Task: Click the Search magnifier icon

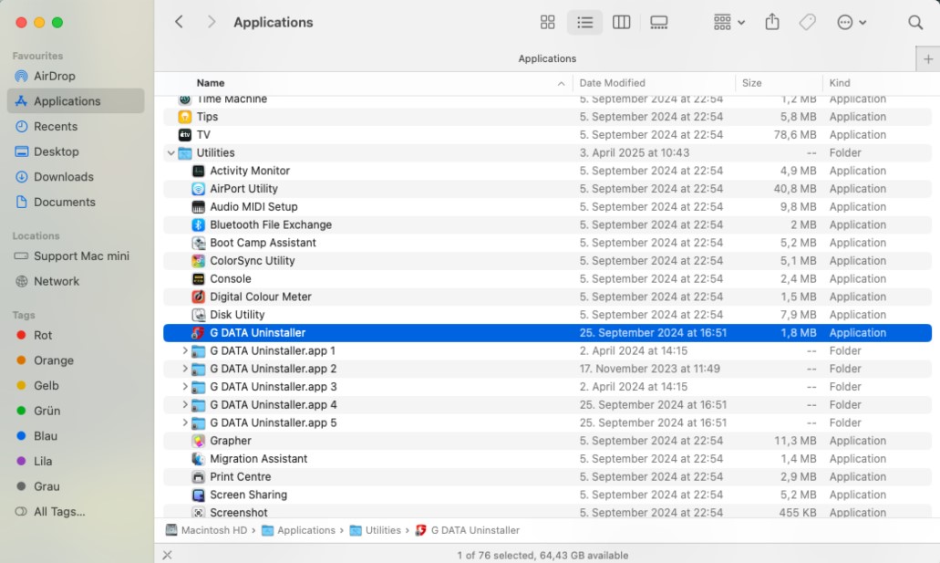Action: pos(914,22)
